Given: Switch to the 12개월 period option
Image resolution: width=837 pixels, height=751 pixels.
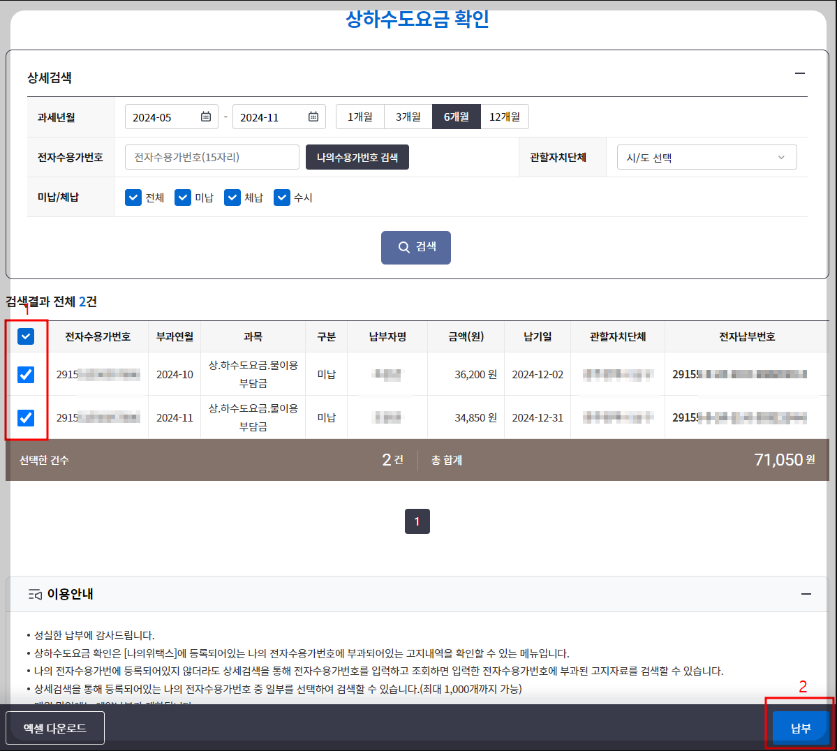Looking at the screenshot, I should click(505, 117).
